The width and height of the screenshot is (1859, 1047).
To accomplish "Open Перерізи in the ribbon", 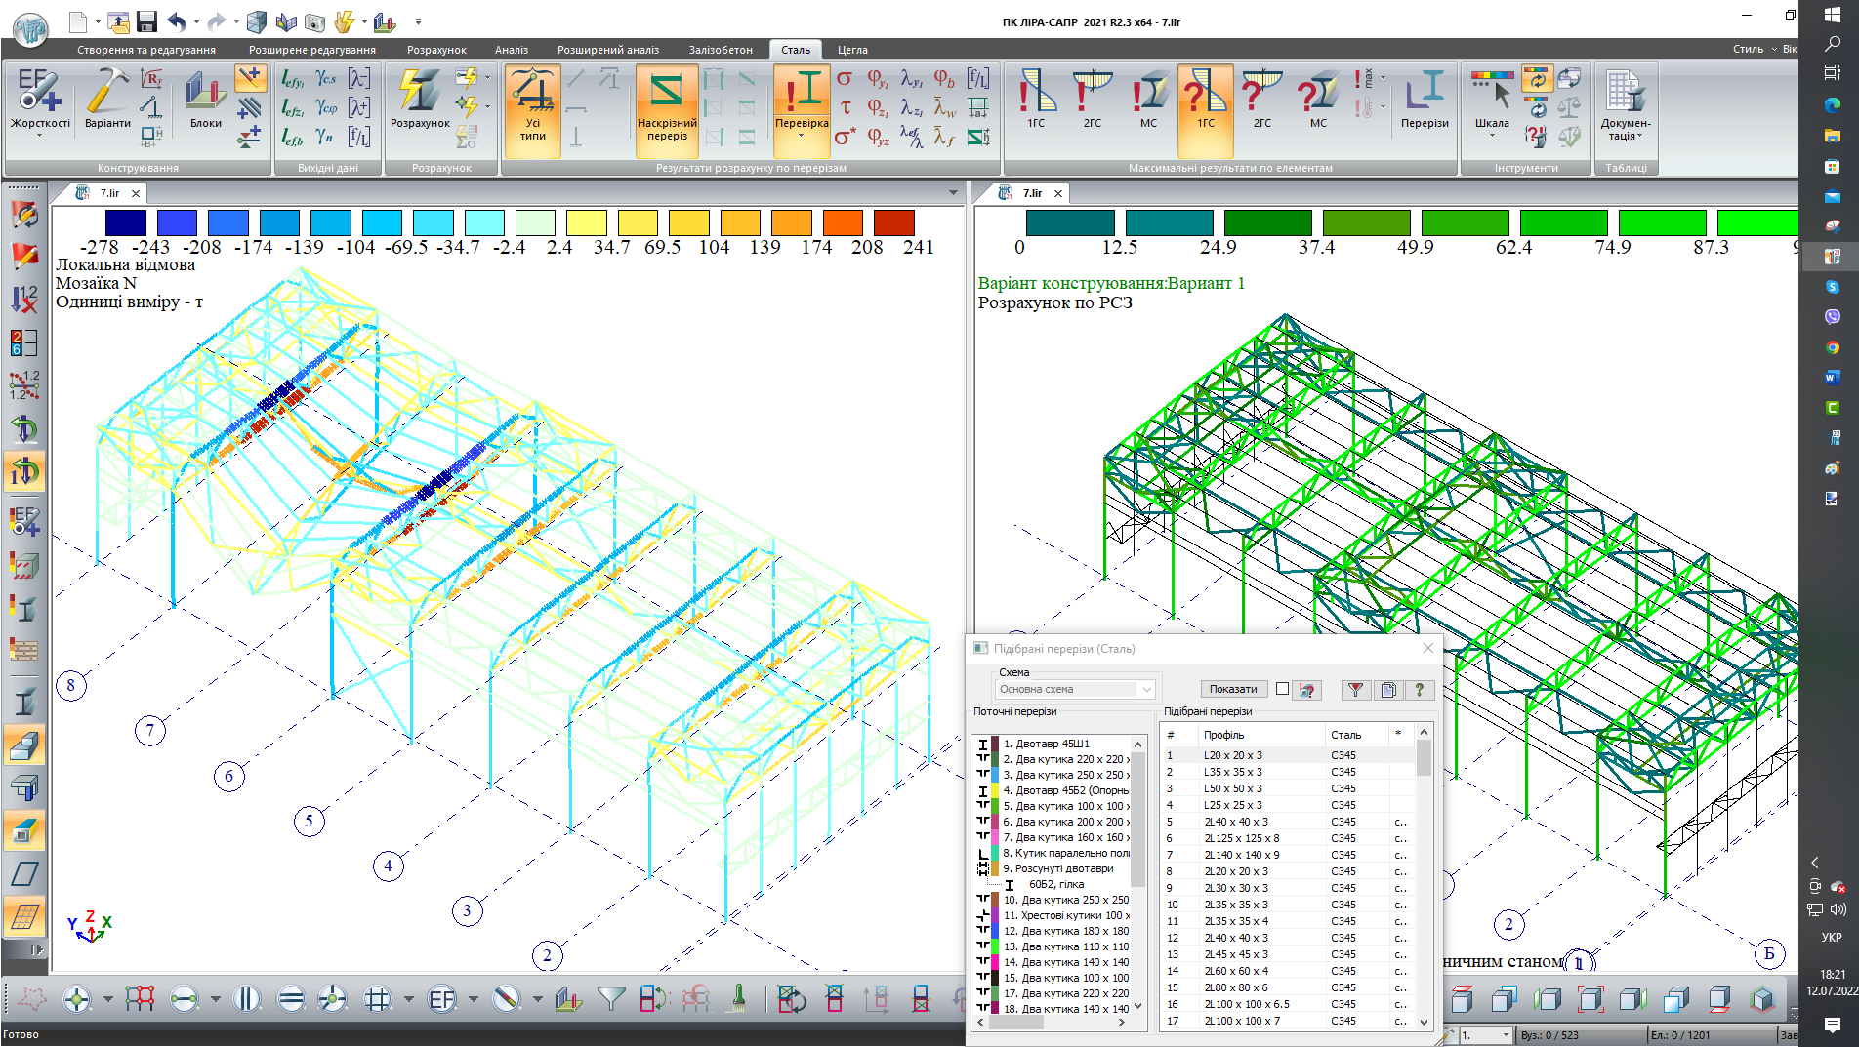I will 1425,101.
